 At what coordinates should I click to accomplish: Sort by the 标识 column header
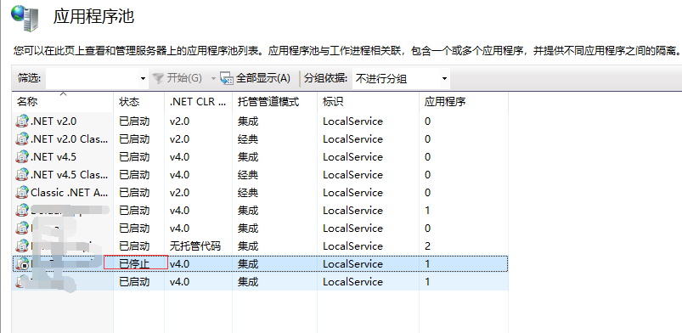click(369, 102)
